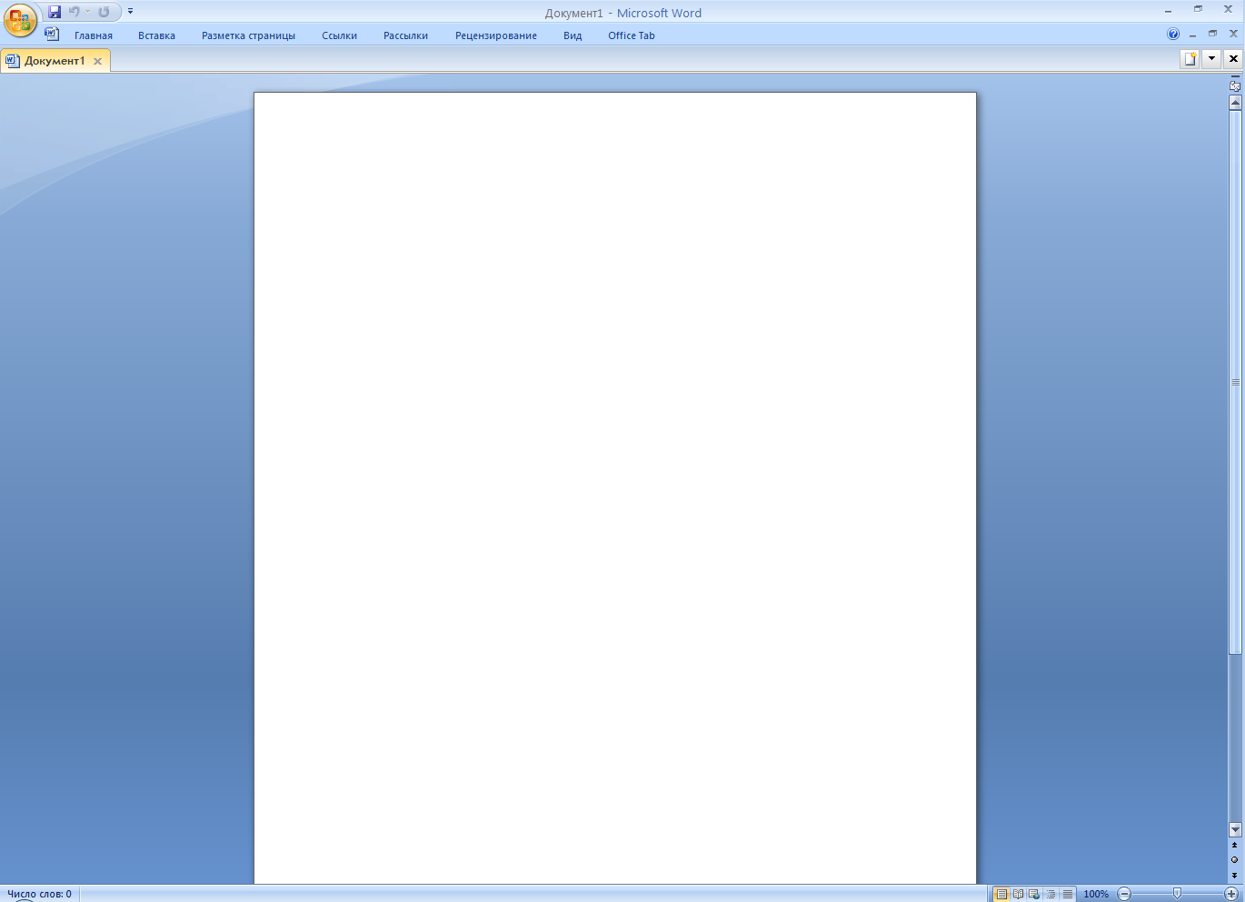This screenshot has width=1245, height=902.
Task: Open the Undo history dropdown arrow
Action: [x=88, y=12]
